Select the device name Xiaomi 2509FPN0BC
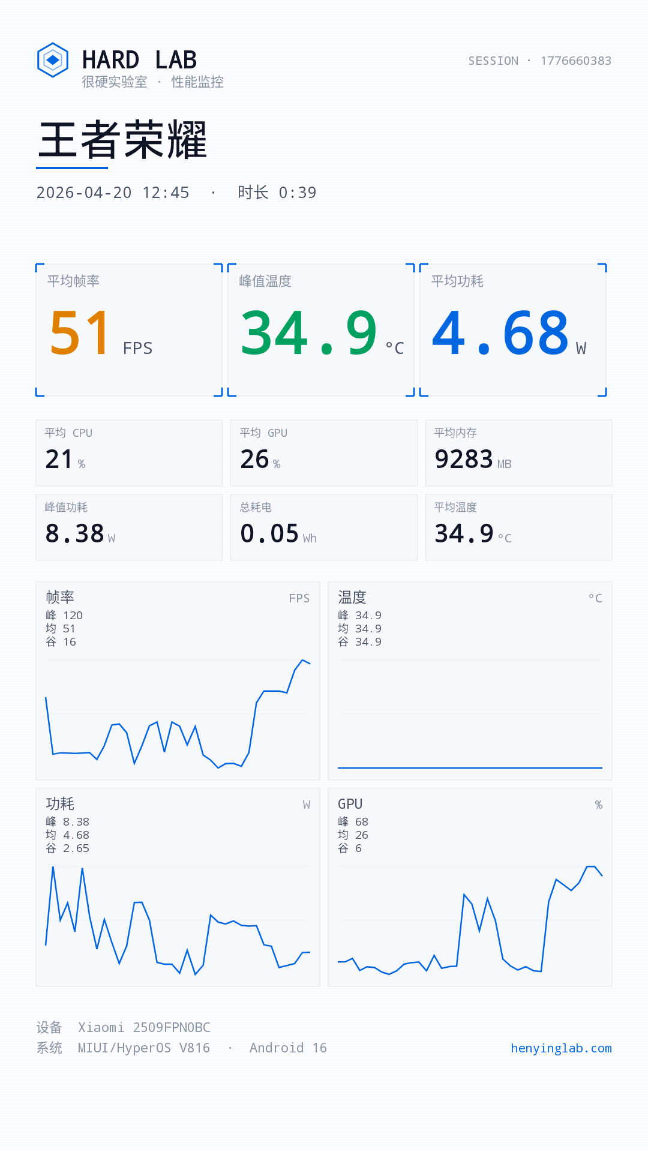The width and height of the screenshot is (648, 1152). [144, 1027]
